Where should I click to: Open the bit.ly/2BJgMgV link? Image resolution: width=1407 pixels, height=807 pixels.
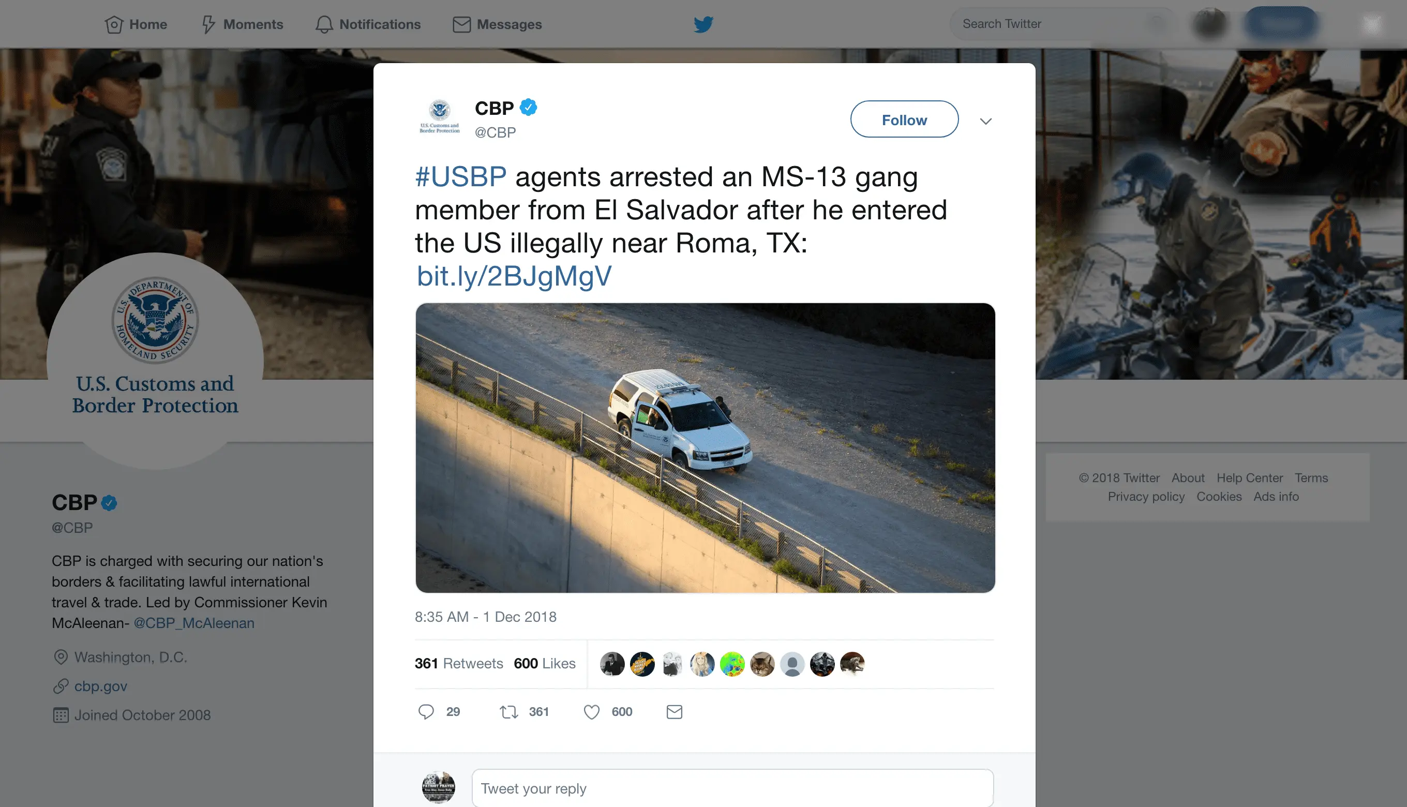tap(514, 276)
